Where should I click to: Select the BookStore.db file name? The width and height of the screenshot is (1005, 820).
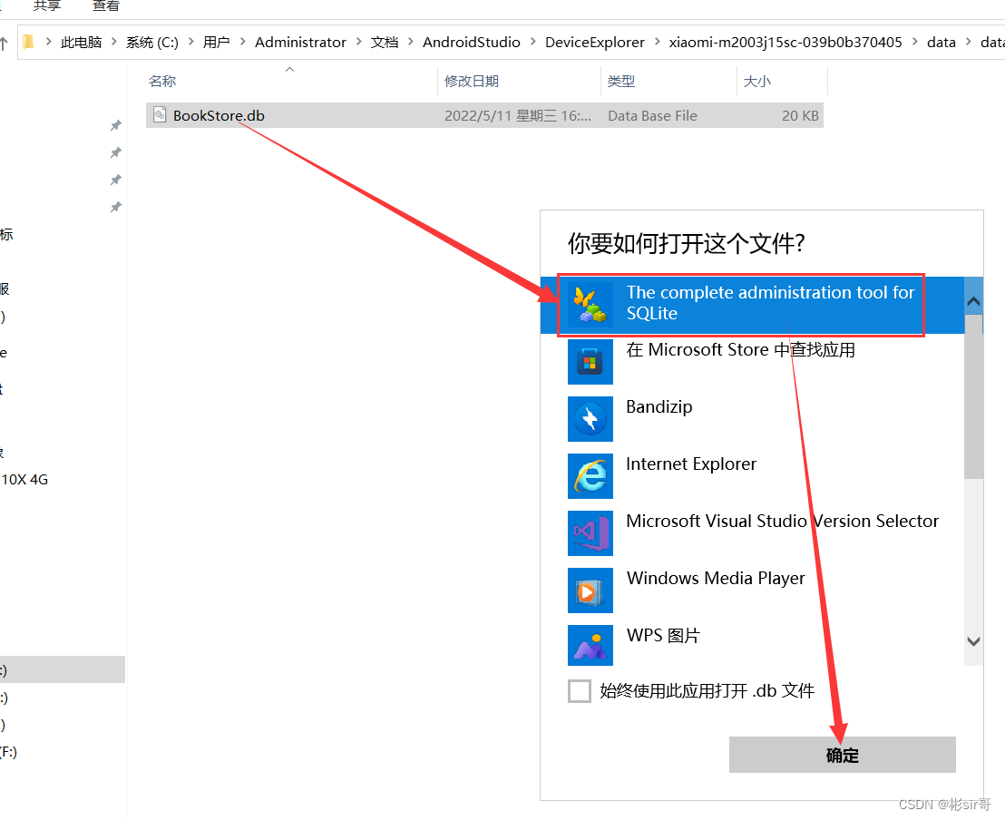click(x=219, y=115)
